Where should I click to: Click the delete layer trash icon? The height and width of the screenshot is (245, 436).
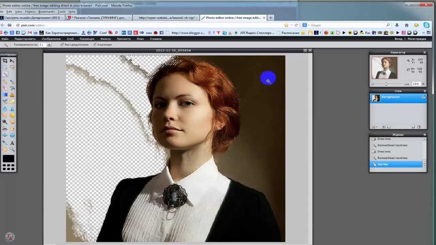click(419, 127)
